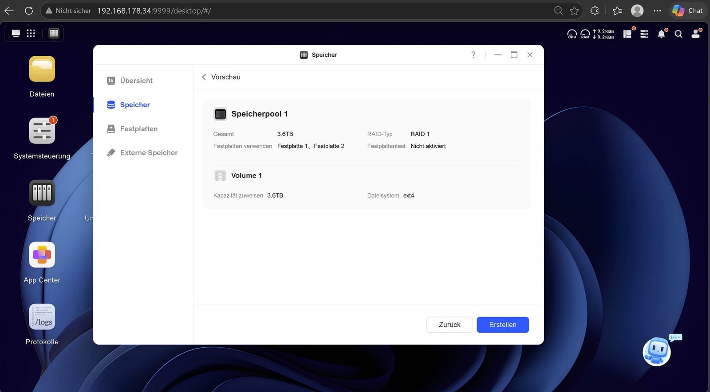Viewport: 710px width, 392px height.
Task: Open the task list icon
Action: coord(644,34)
